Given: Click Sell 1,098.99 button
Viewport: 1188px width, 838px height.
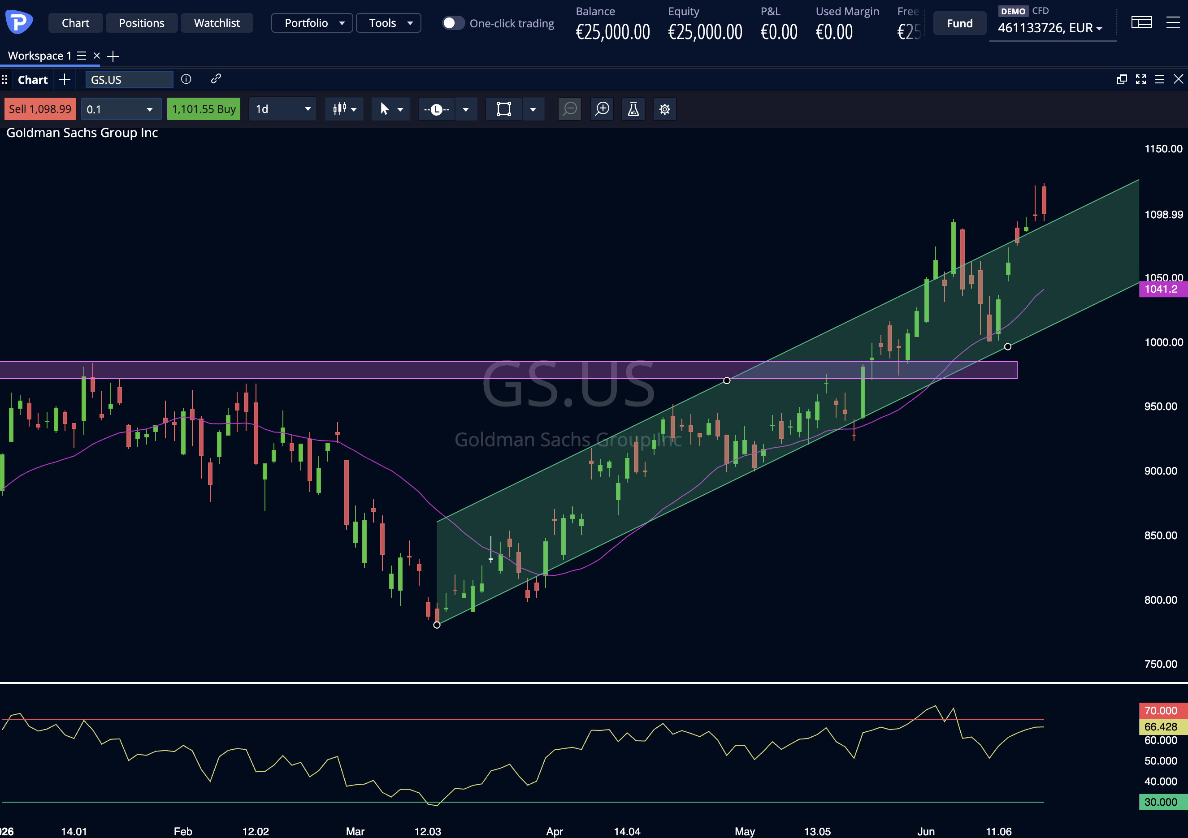Looking at the screenshot, I should pyautogui.click(x=40, y=109).
